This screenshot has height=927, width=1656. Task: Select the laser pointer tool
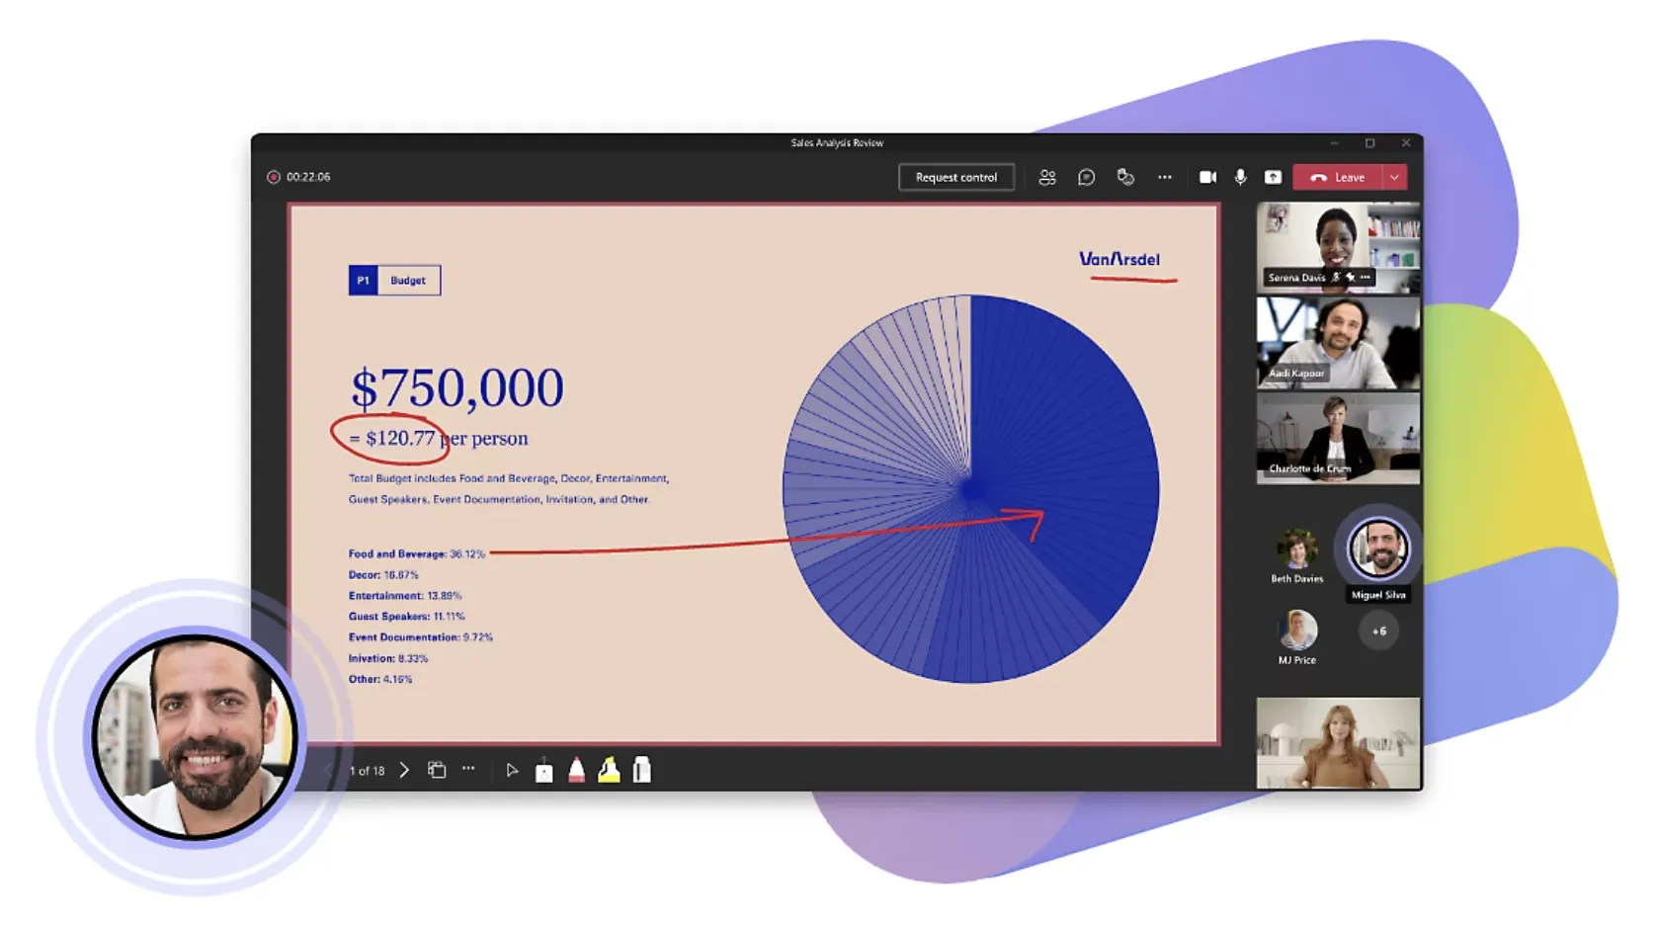[x=544, y=770]
